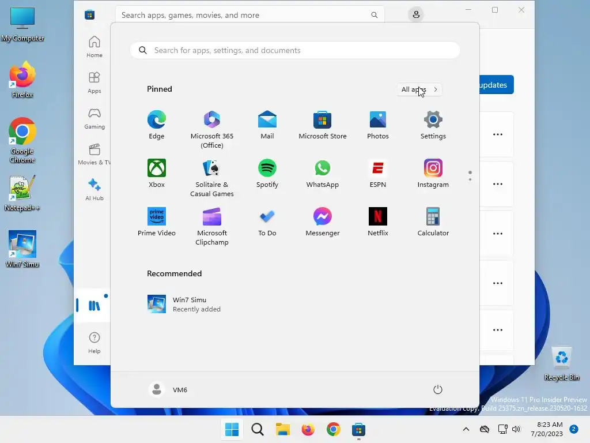
Task: Click the Windows Start button on taskbar
Action: [x=232, y=429]
